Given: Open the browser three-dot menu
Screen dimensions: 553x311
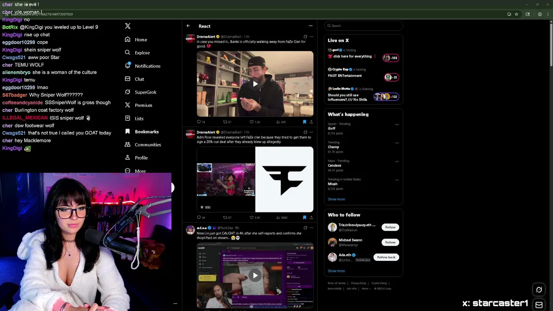Looking at the screenshot, I should tap(547, 14).
